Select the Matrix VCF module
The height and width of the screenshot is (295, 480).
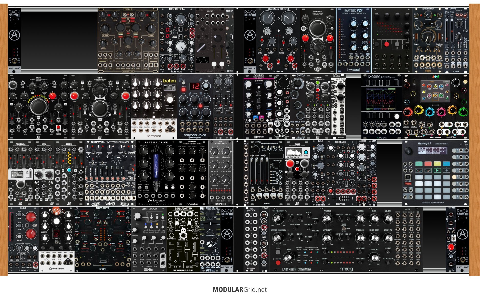click(353, 40)
